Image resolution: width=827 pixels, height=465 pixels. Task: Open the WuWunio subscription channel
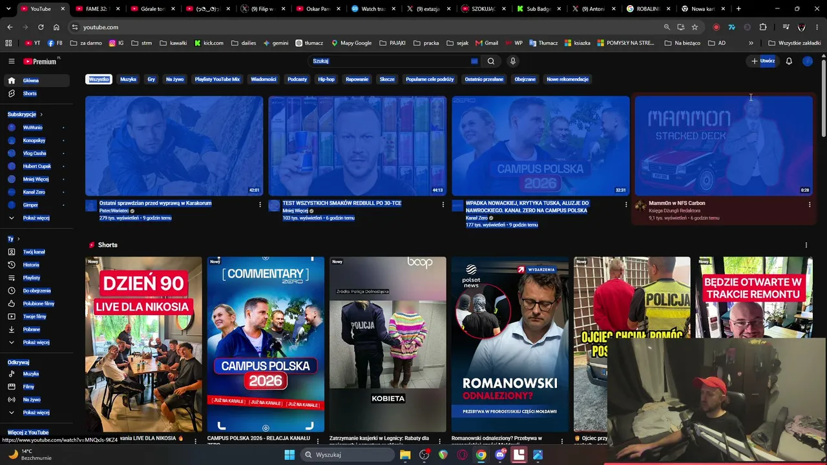[36, 128]
